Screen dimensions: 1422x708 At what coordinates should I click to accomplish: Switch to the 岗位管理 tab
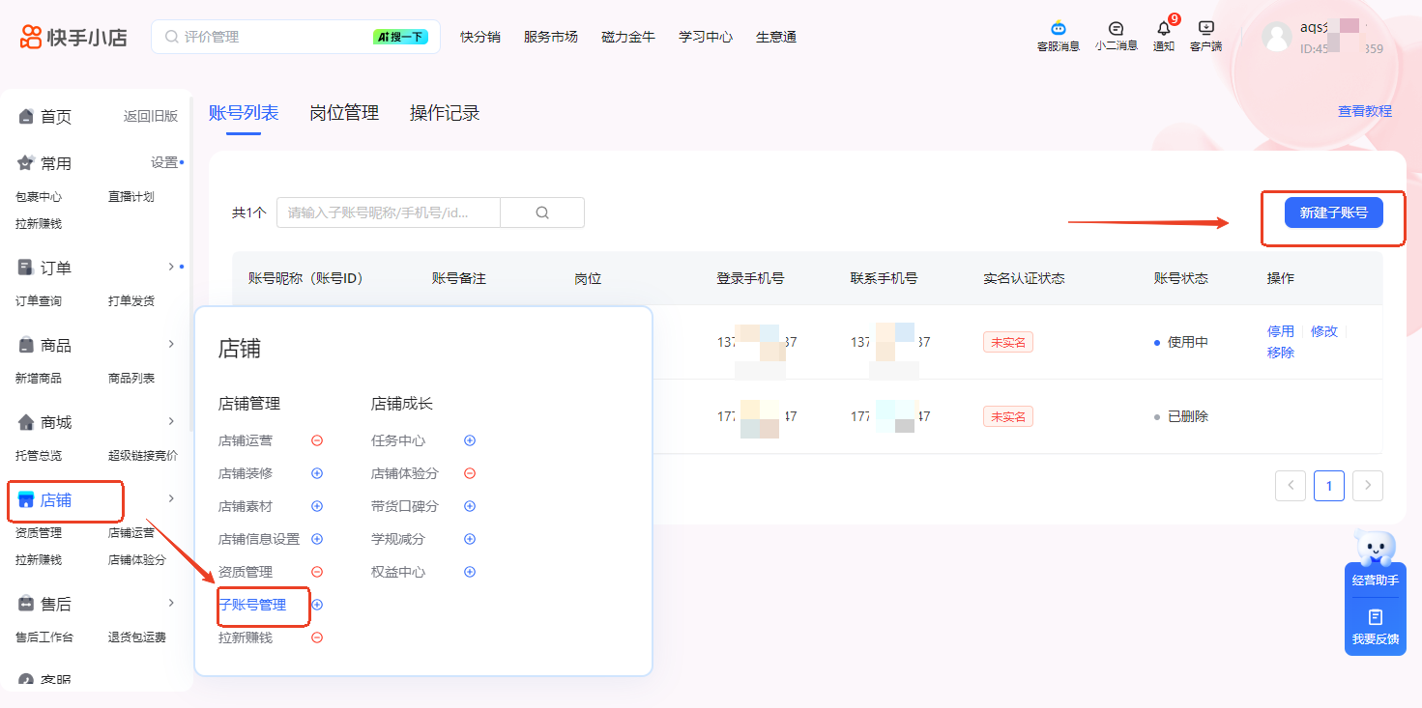click(x=344, y=113)
